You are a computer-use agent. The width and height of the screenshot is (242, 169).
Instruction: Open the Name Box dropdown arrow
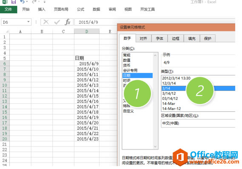tap(28, 22)
